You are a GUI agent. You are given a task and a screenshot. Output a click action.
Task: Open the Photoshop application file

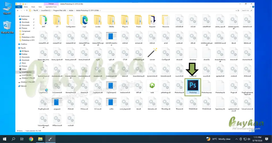click(x=193, y=87)
